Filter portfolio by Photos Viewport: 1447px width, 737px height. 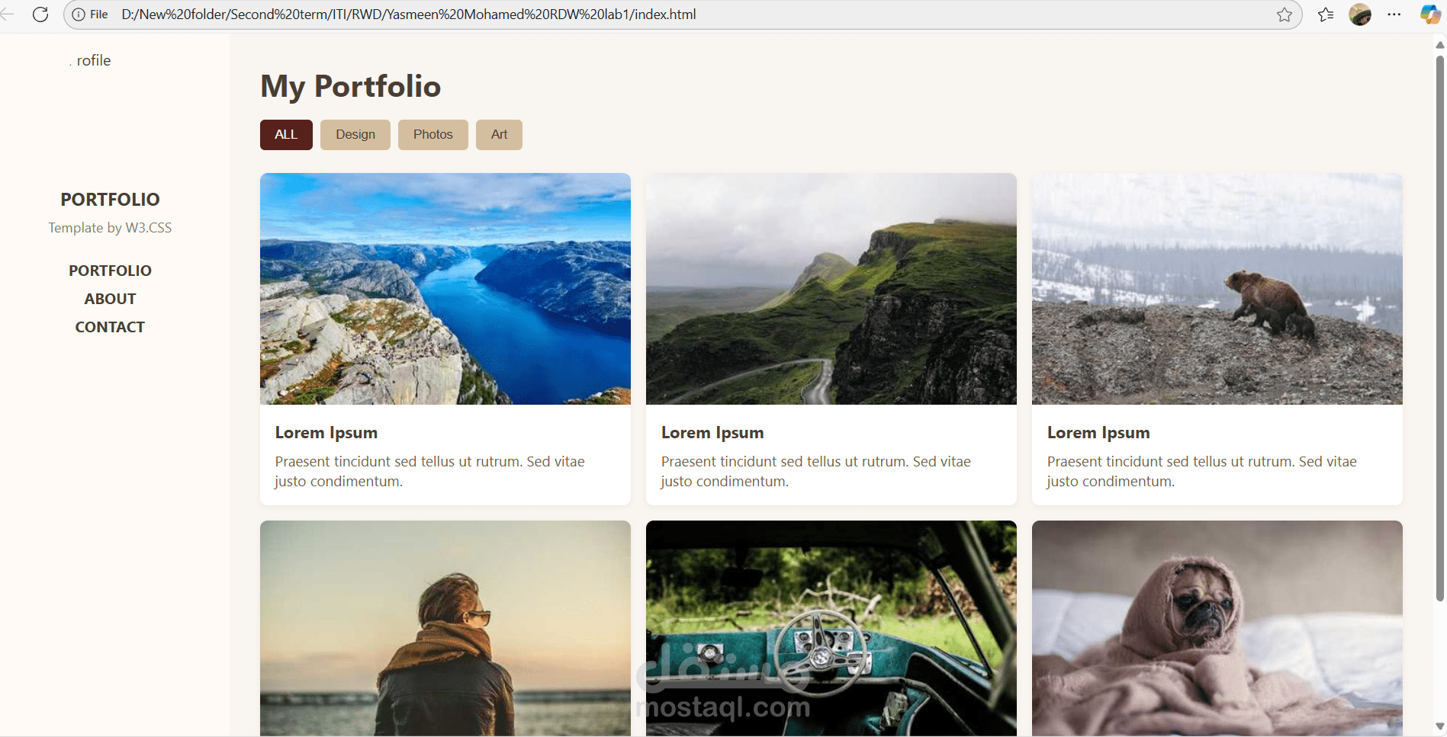tap(433, 135)
